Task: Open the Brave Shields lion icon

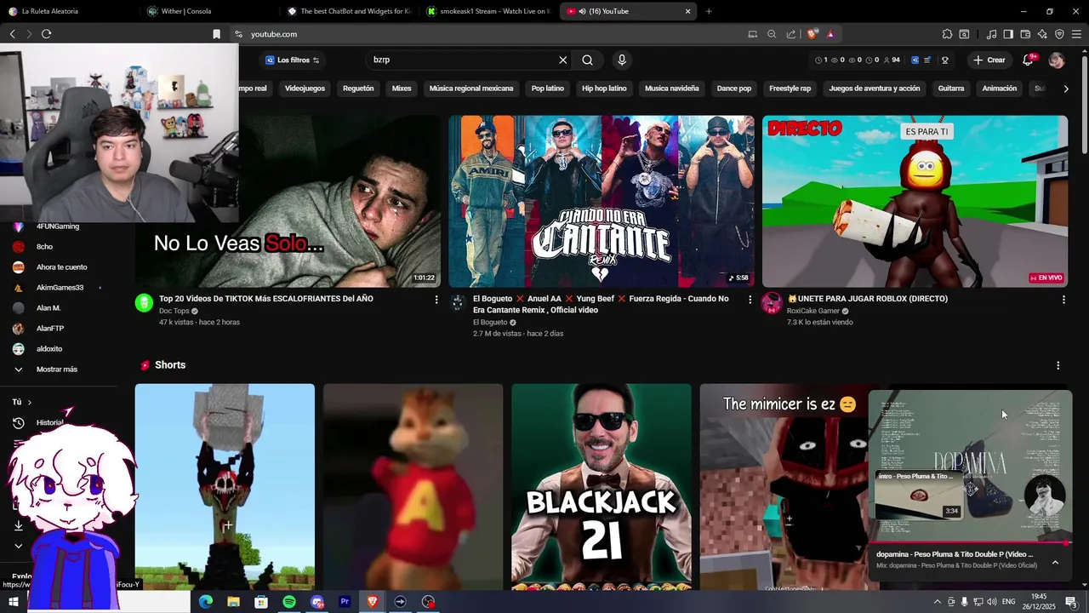Action: [x=812, y=34]
